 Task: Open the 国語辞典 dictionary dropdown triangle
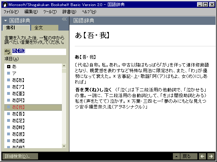6,21
